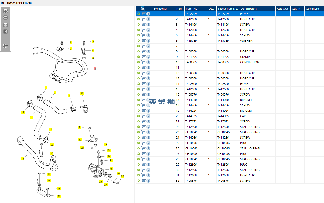Click T414030 in Latest Part No. column

point(223,100)
